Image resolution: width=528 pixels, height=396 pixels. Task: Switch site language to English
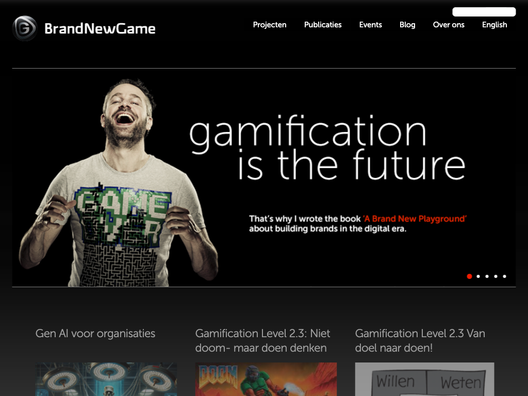pos(494,25)
